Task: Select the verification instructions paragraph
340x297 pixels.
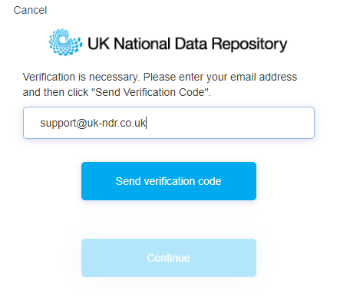Action: 160,84
